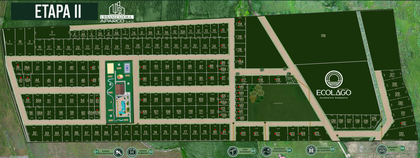Viewport: 420px width, 158px height.
Task: Click the blue sports court in the park
Action: pos(127,68)
